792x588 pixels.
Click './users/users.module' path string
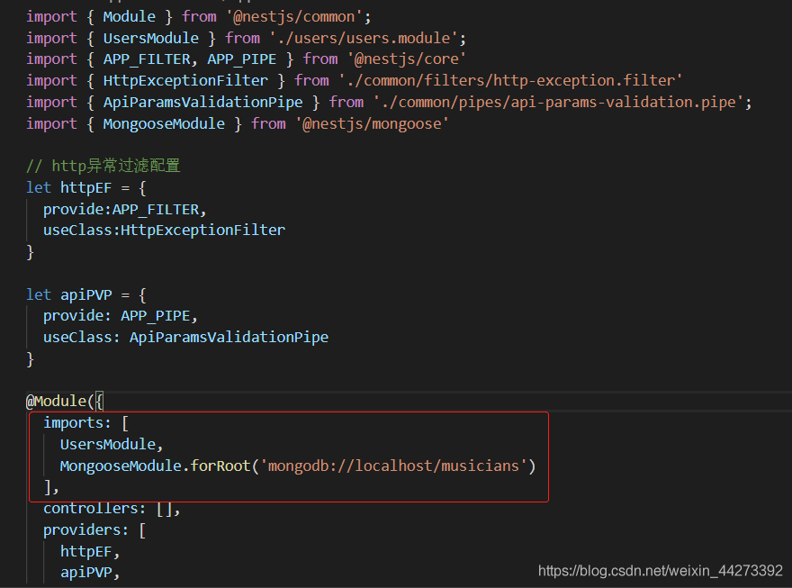pos(364,39)
